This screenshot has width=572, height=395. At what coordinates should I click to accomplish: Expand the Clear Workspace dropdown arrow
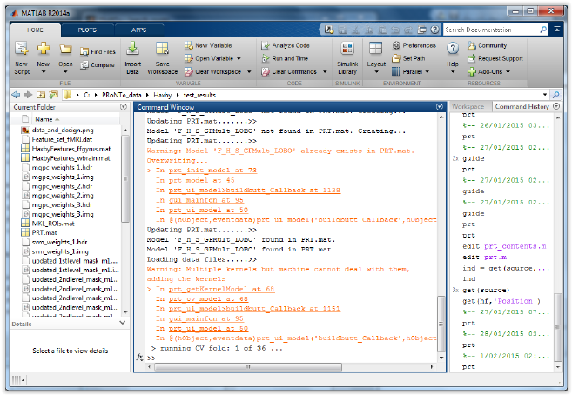point(247,72)
